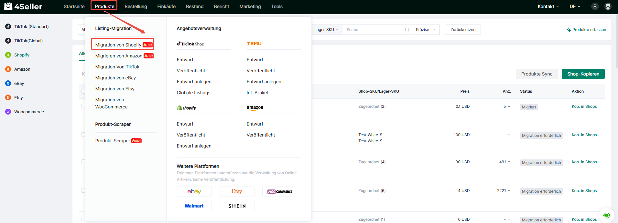Click the Shop-Kopieren button

coord(583,74)
